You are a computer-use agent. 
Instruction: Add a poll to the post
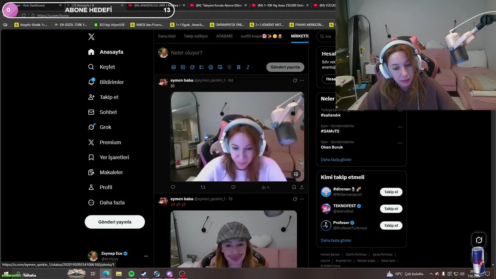tap(201, 67)
